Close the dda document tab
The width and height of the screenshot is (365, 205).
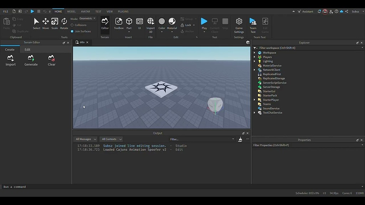click(x=87, y=42)
